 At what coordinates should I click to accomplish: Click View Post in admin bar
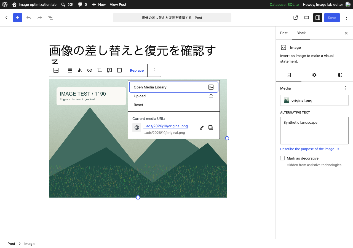[118, 4]
